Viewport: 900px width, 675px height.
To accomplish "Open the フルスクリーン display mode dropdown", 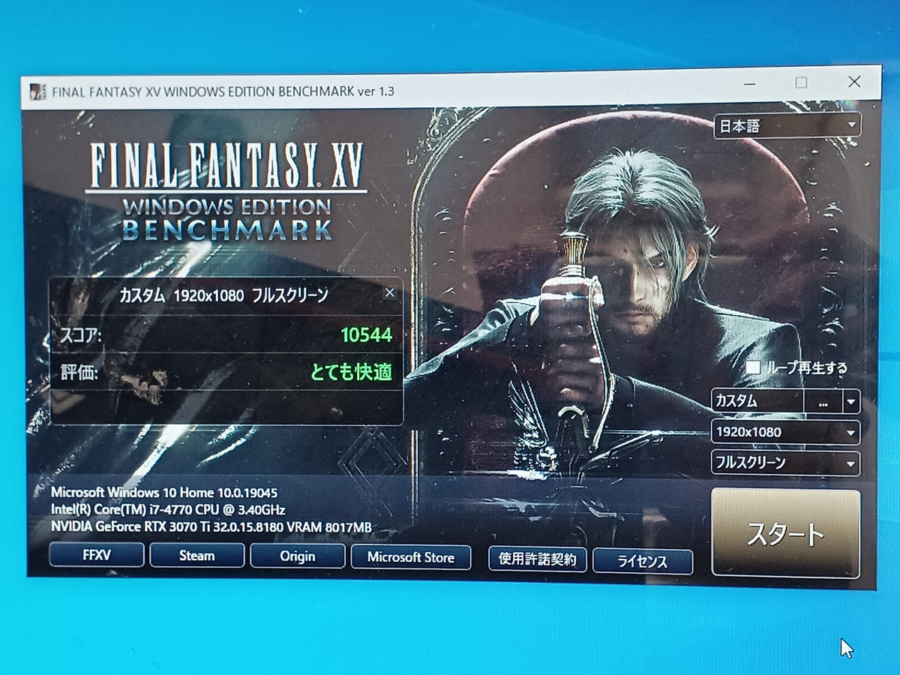I will pos(785,463).
